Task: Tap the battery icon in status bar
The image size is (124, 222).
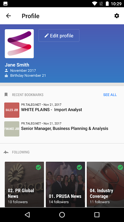Action: coord(107,4)
